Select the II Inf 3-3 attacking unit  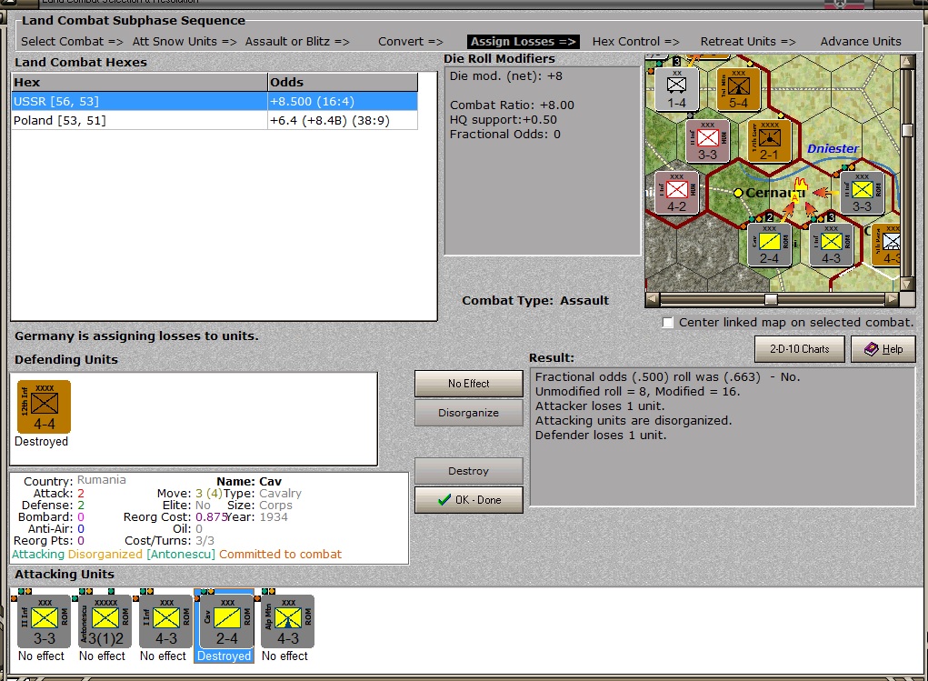pyautogui.click(x=45, y=622)
